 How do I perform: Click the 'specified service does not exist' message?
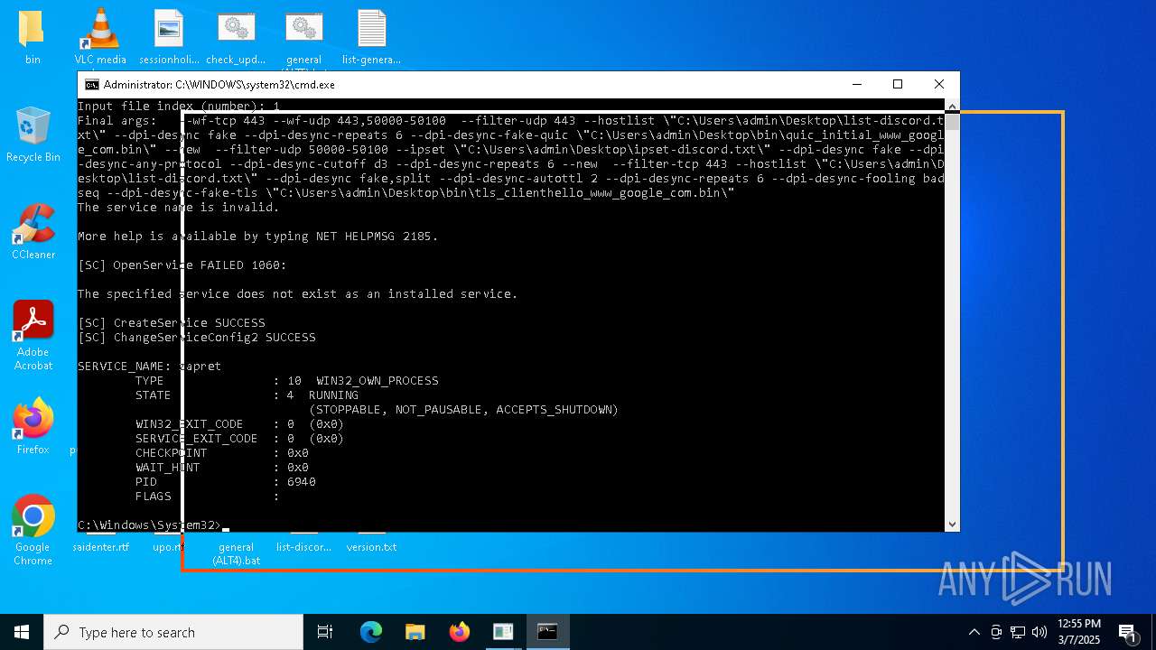298,294
